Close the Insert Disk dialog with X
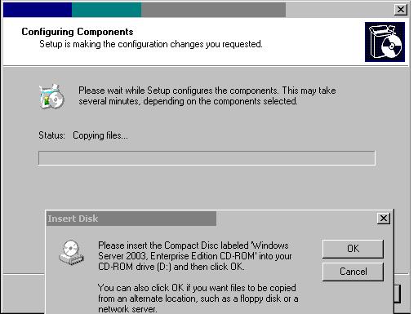 tap(384, 219)
